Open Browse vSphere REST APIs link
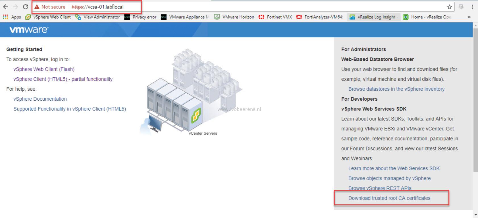478x218 pixels. tap(380, 188)
